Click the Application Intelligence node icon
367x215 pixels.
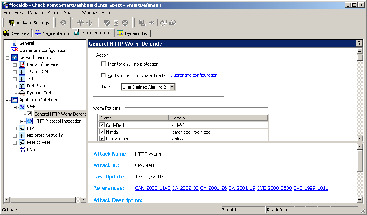click(x=15, y=100)
